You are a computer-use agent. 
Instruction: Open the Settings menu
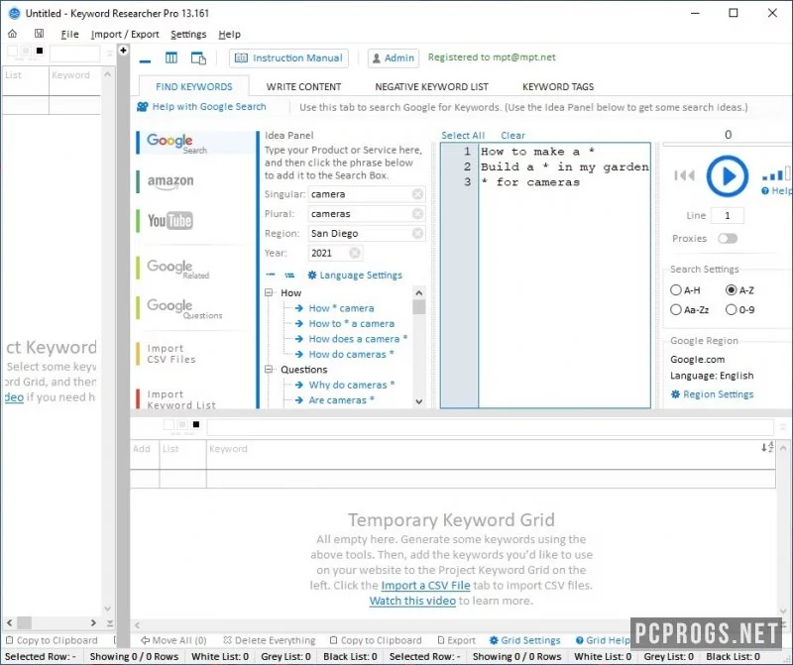(188, 34)
